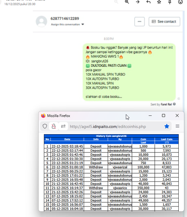Viewport: 187px width, 217px height.
Task: Click the blue bookmark star in Firefox
Action: (167, 126)
